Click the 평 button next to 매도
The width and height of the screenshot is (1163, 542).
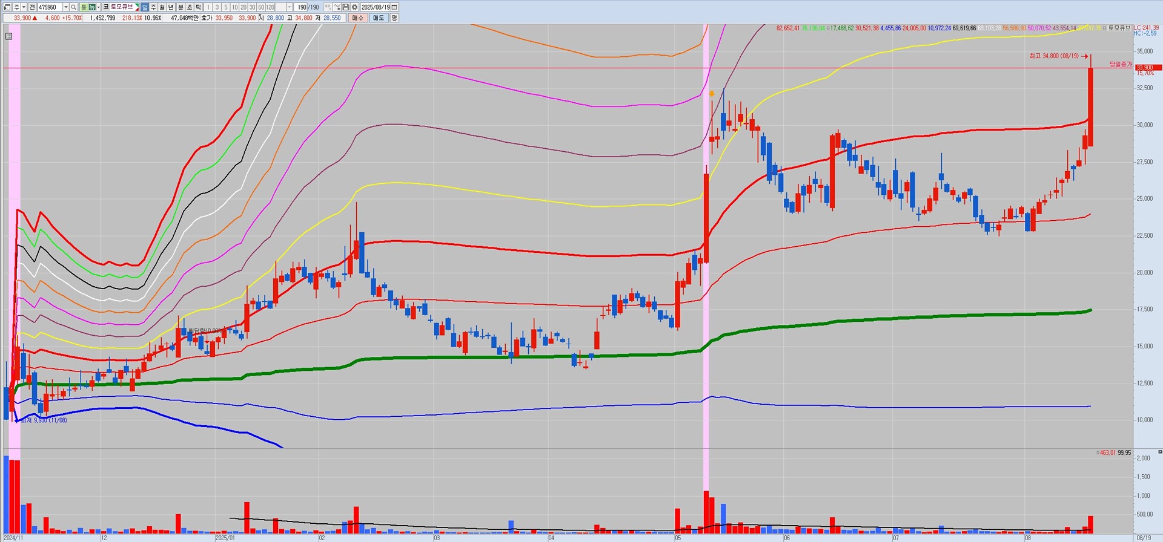pos(394,18)
